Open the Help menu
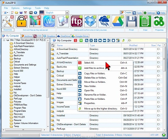This screenshot has height=139, width=168. click(x=46, y=8)
